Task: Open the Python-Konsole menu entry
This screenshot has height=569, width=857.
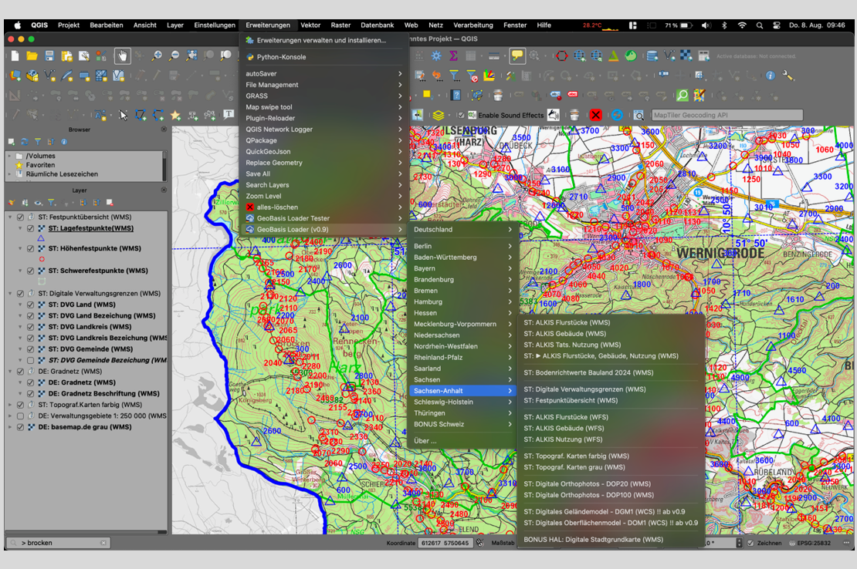Action: pos(281,57)
